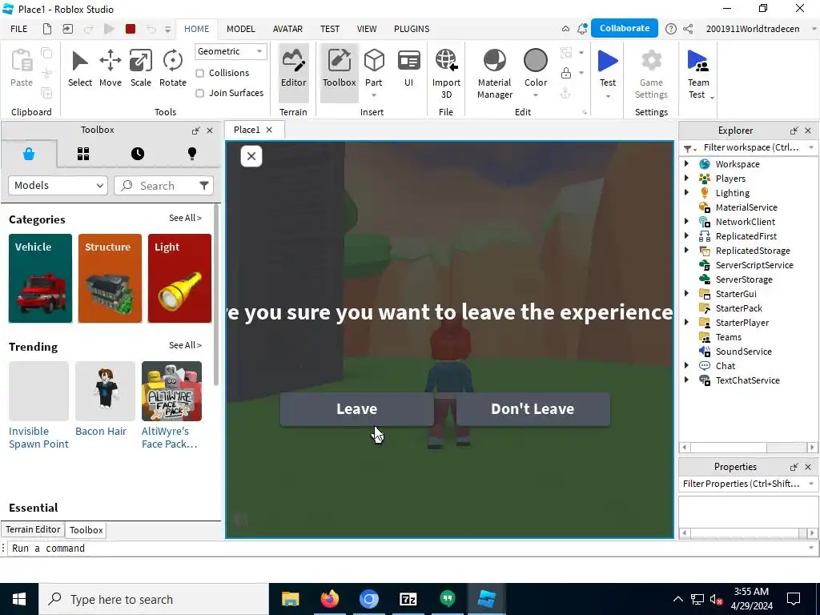Click the Color tool circle
This screenshot has height=615, width=820.
pos(536,61)
